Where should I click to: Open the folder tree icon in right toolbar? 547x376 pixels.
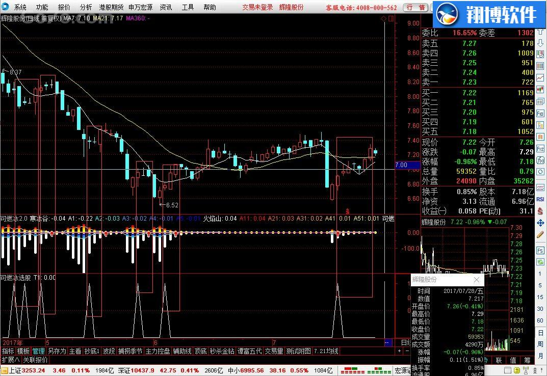[540, 125]
